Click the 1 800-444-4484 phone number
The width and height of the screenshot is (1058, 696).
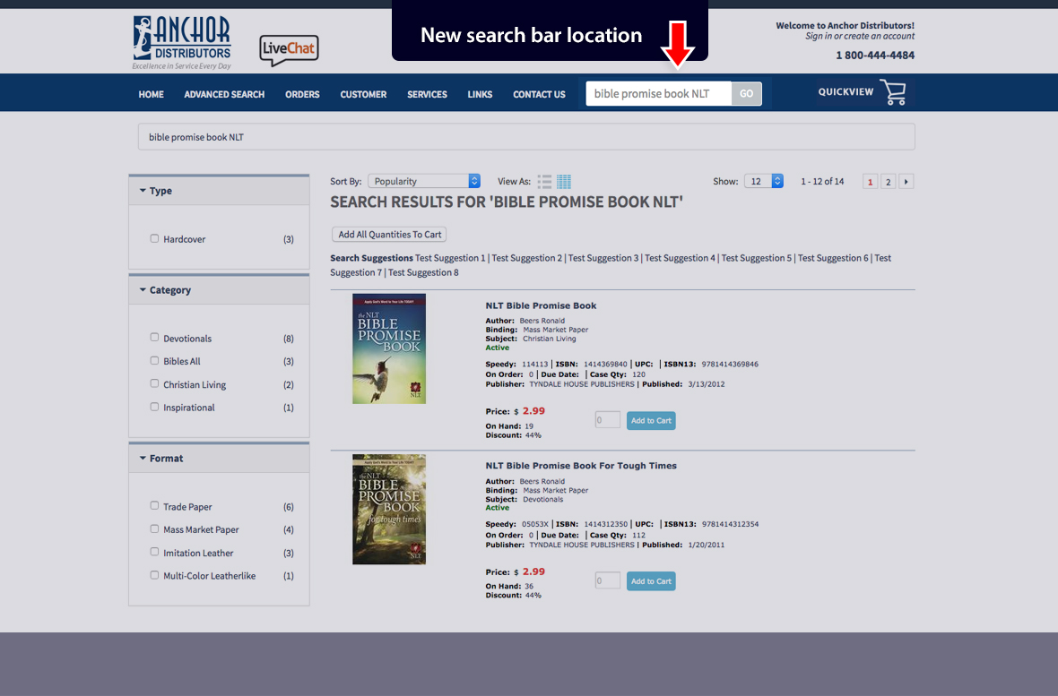pos(875,56)
